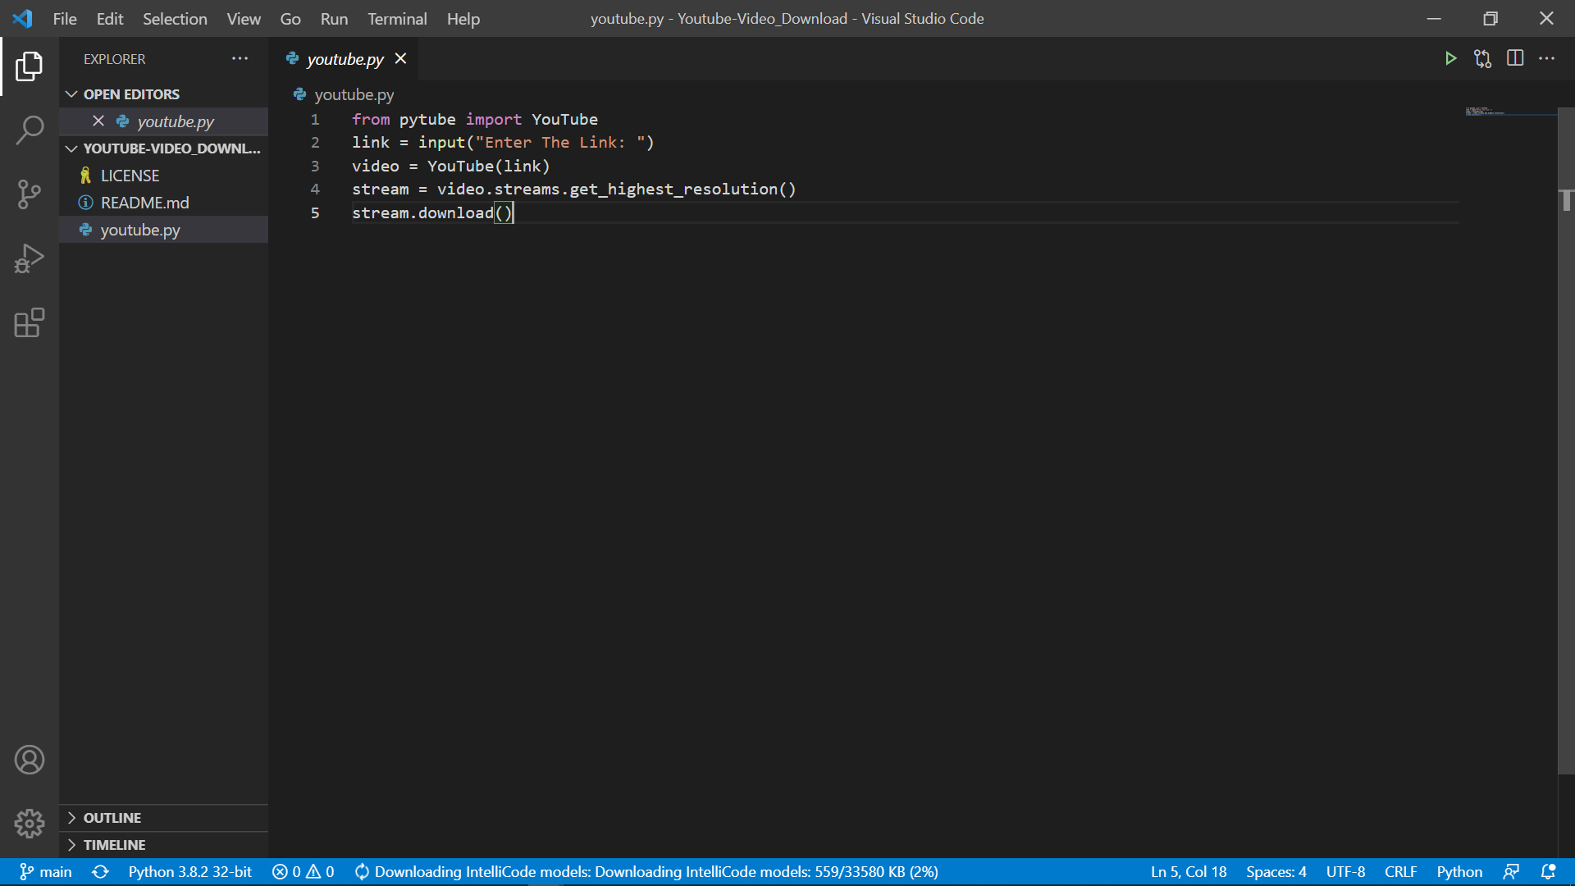1575x886 pixels.
Task: Collapse the YOUTUBE-VIDEO_DOWNL... folder section
Action: tap(164, 148)
